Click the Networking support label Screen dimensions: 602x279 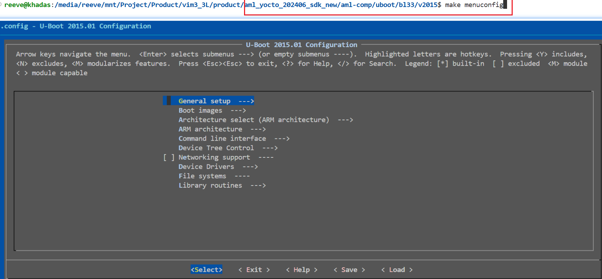pyautogui.click(x=214, y=157)
